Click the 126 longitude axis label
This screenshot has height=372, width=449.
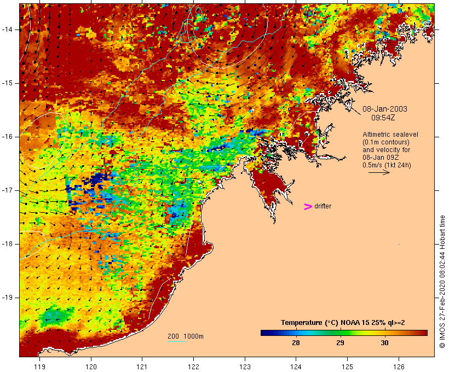(x=399, y=367)
